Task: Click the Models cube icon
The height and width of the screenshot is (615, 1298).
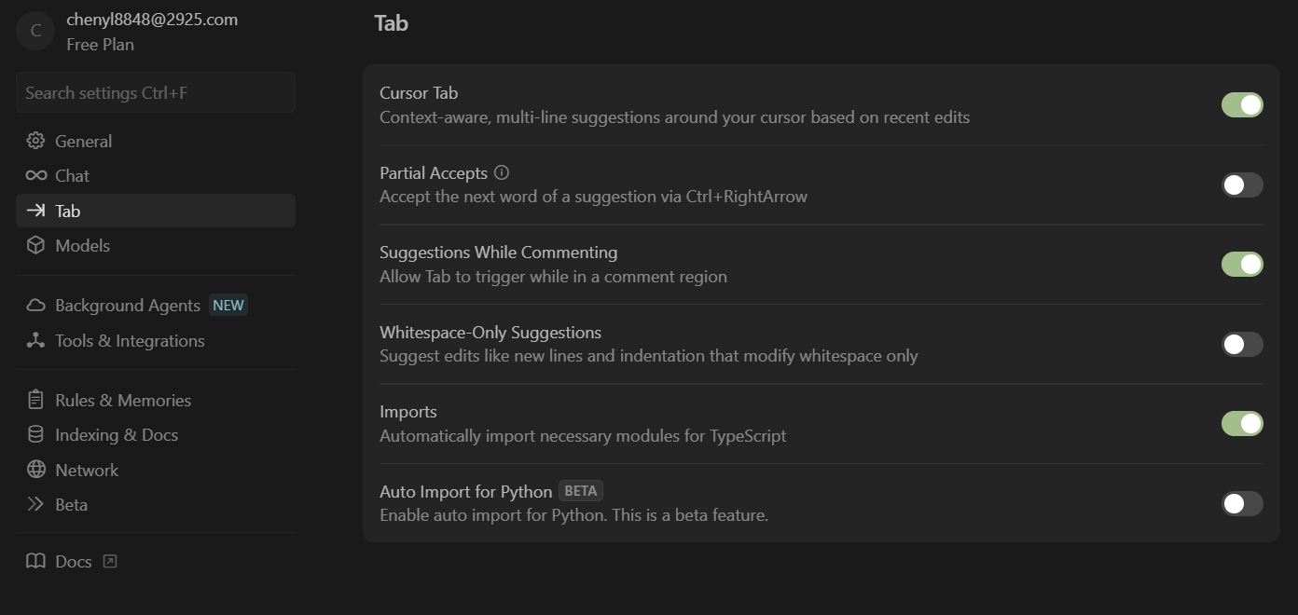Action: pyautogui.click(x=35, y=245)
